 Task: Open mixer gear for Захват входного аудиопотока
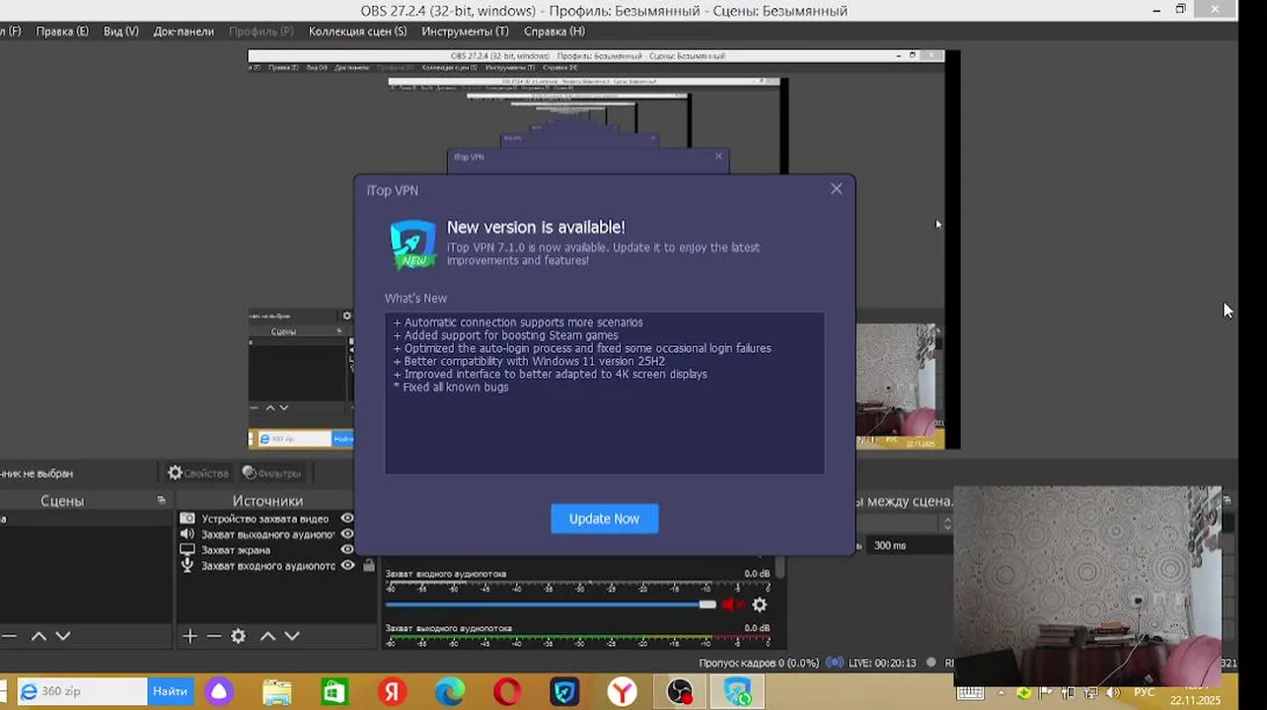(x=759, y=604)
